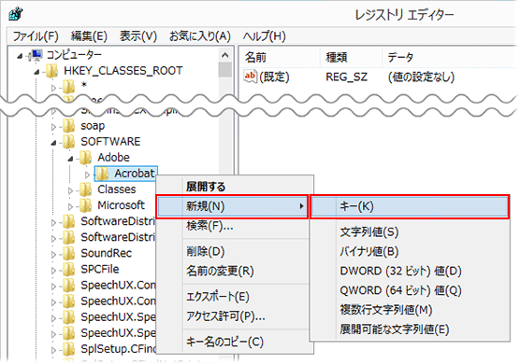The height and width of the screenshot is (364, 520).
Task: Choose 削除(D) in context menu
Action: tap(235, 252)
